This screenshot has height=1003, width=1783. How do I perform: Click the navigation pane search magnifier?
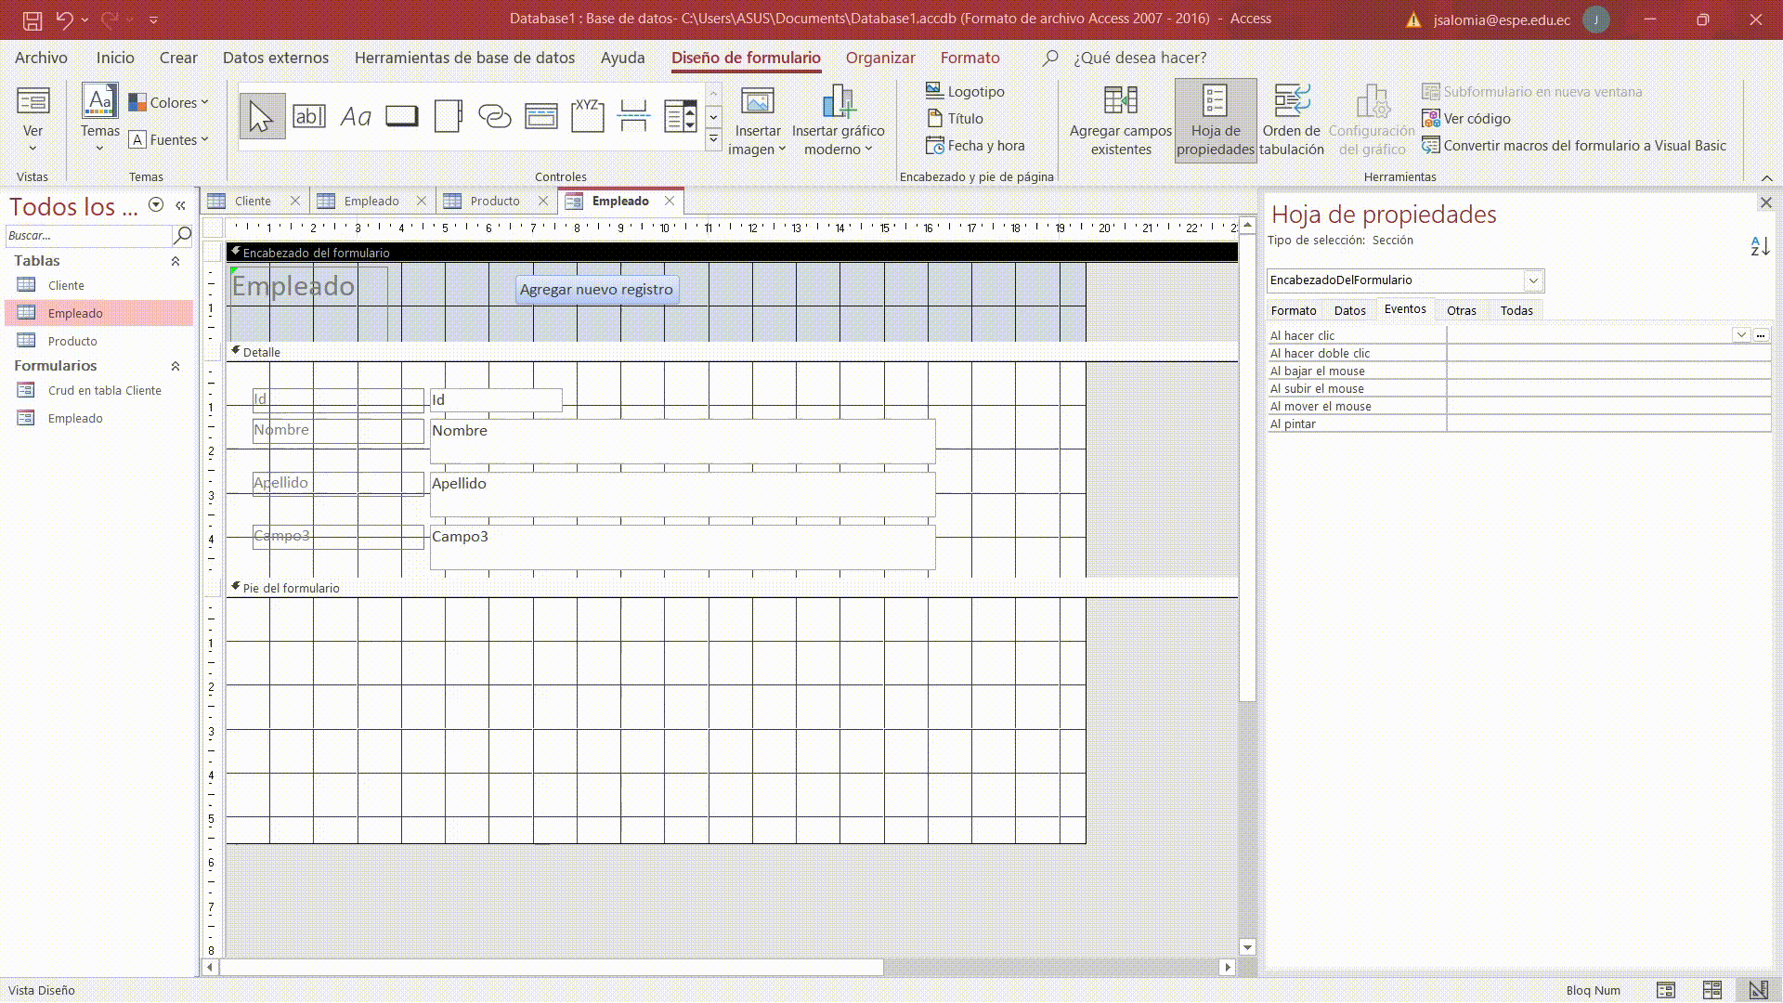click(183, 235)
